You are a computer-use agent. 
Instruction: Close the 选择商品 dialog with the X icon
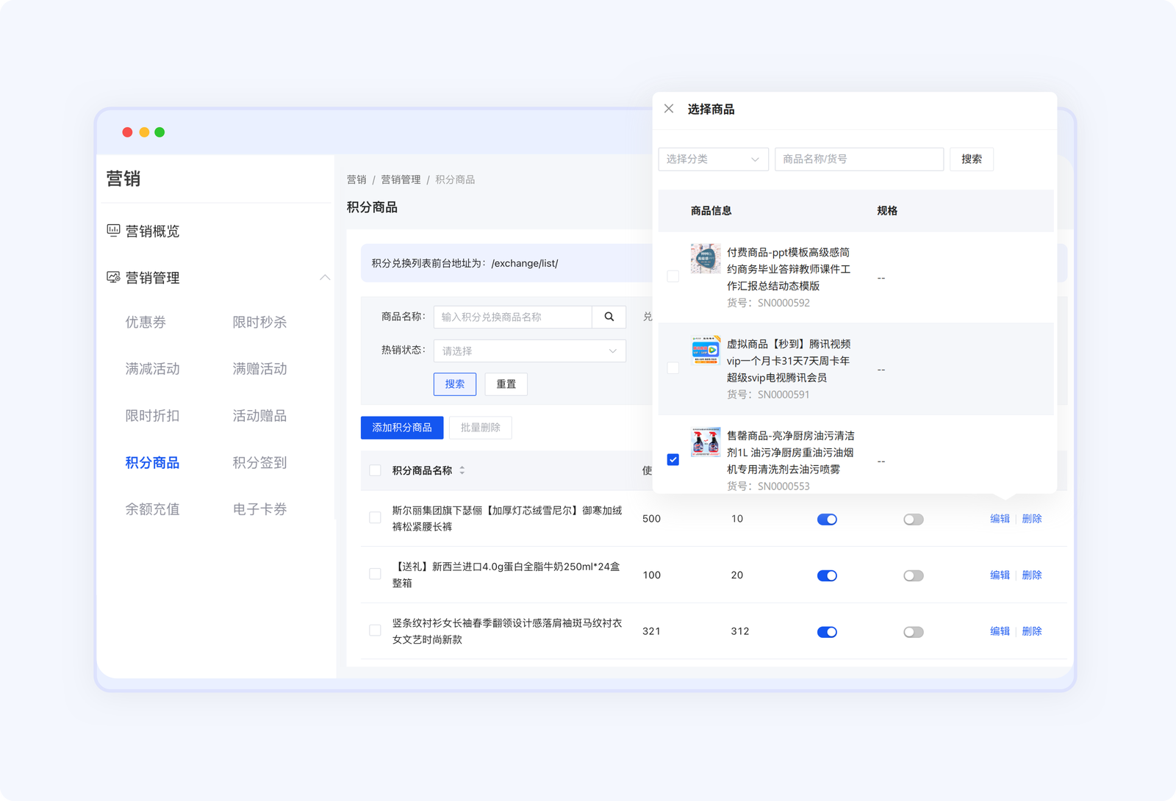[x=669, y=108]
